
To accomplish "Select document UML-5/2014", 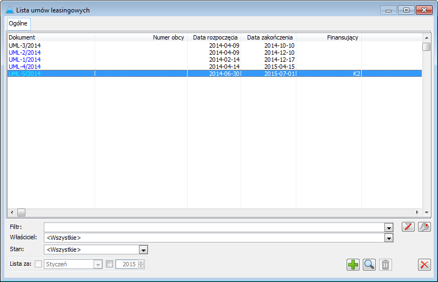I will [x=24, y=74].
